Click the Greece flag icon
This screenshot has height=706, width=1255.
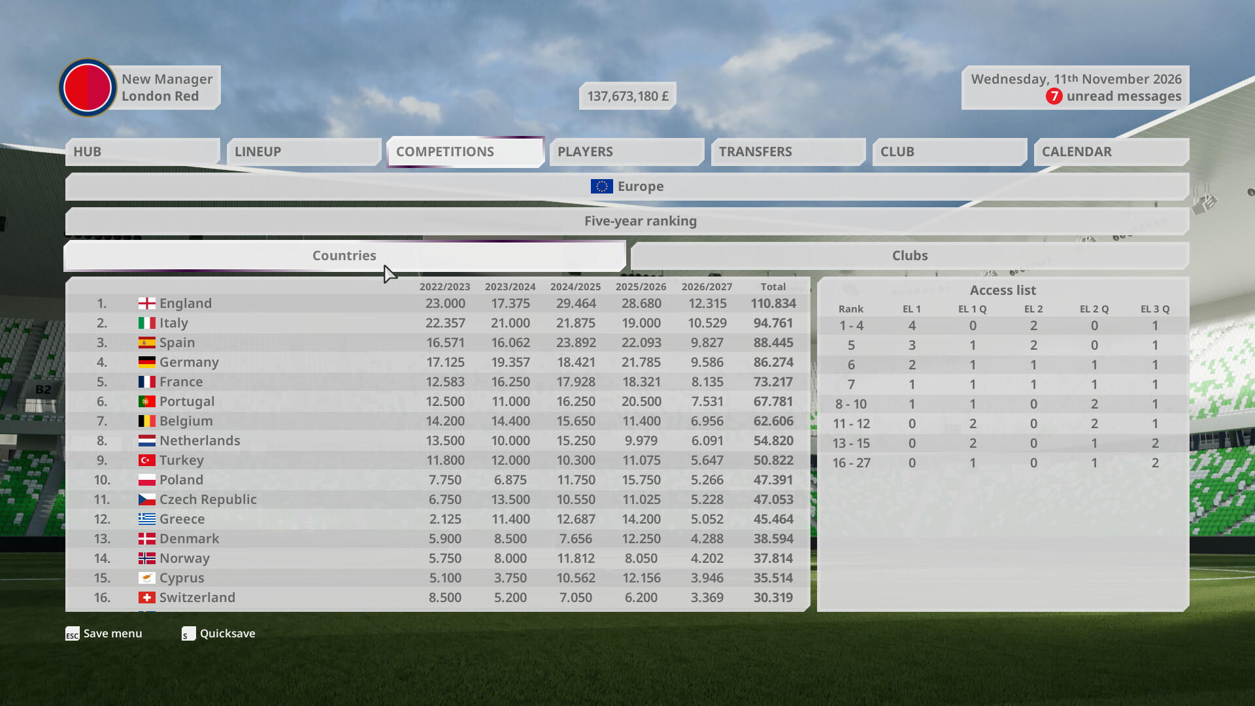(x=147, y=519)
